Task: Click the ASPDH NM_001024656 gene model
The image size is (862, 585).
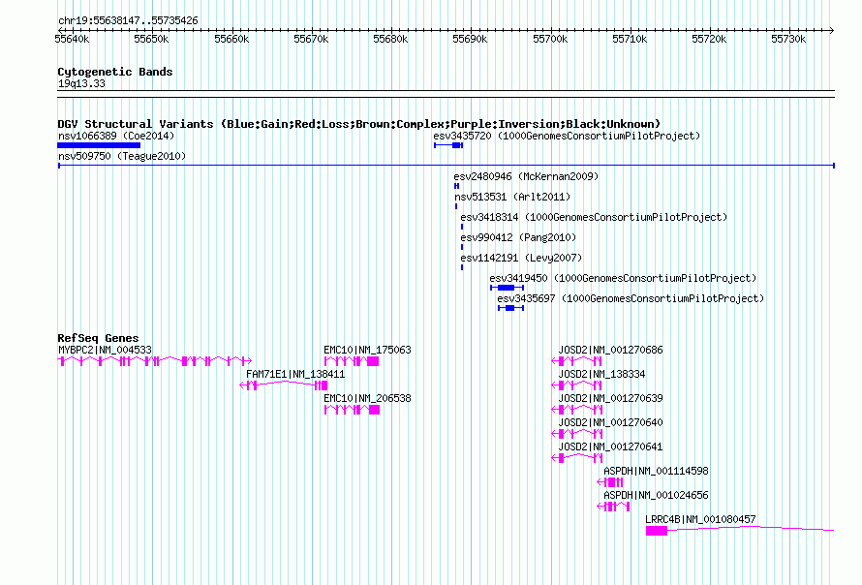Action: pyautogui.click(x=613, y=507)
